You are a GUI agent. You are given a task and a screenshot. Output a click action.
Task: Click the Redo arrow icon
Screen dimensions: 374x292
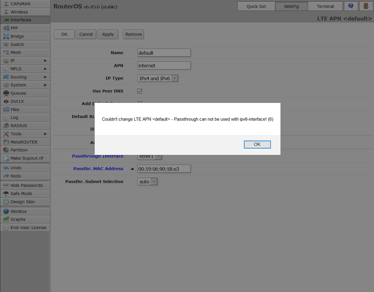pos(6,176)
